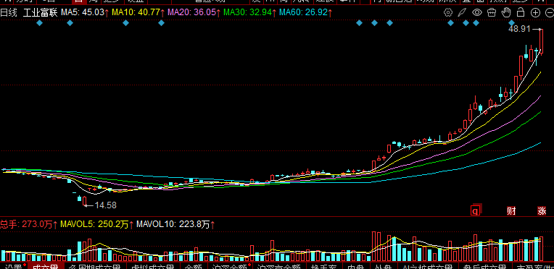Click the MA30: 32.94 indicator label
Screen dimensions: 554x269
click(249, 13)
